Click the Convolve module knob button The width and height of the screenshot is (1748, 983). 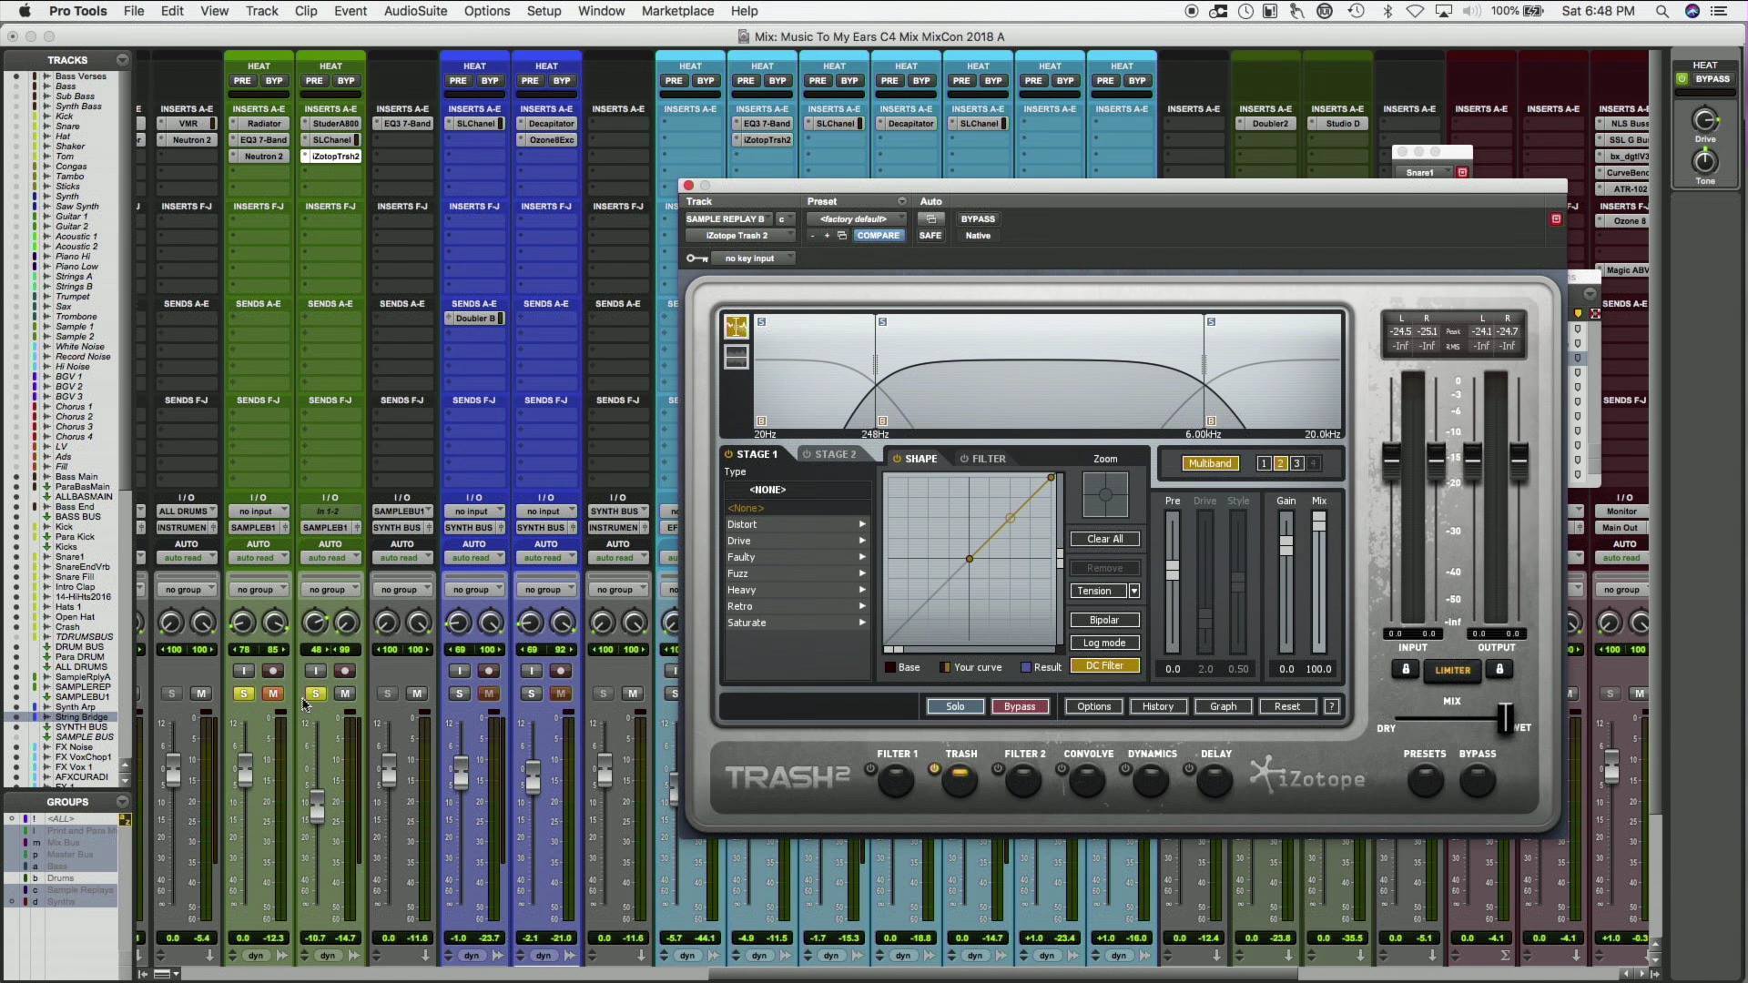tap(1087, 780)
